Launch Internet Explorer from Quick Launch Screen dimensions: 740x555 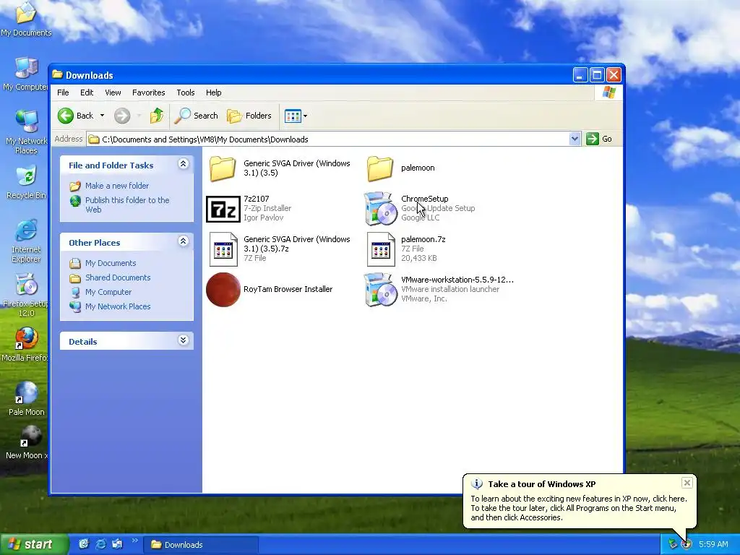pyautogui.click(x=100, y=544)
